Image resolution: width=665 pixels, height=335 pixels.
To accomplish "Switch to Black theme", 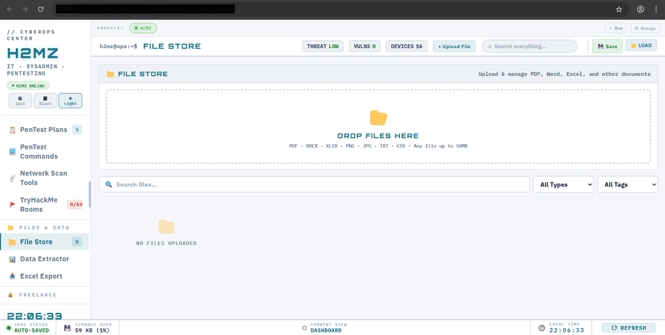I will (45, 101).
